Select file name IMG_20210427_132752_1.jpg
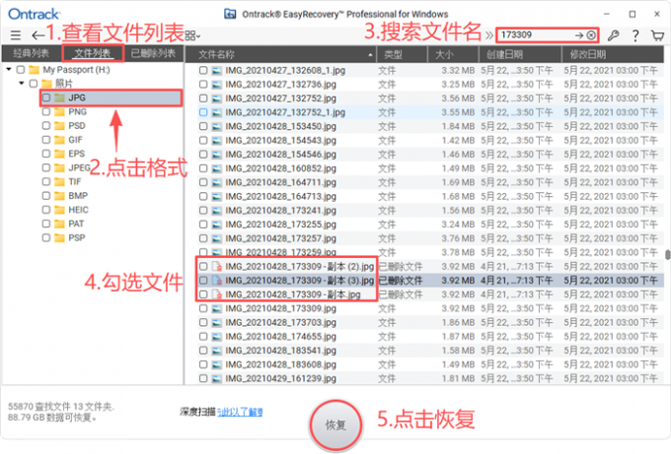Screen dimensions: 671x454 coord(285,112)
